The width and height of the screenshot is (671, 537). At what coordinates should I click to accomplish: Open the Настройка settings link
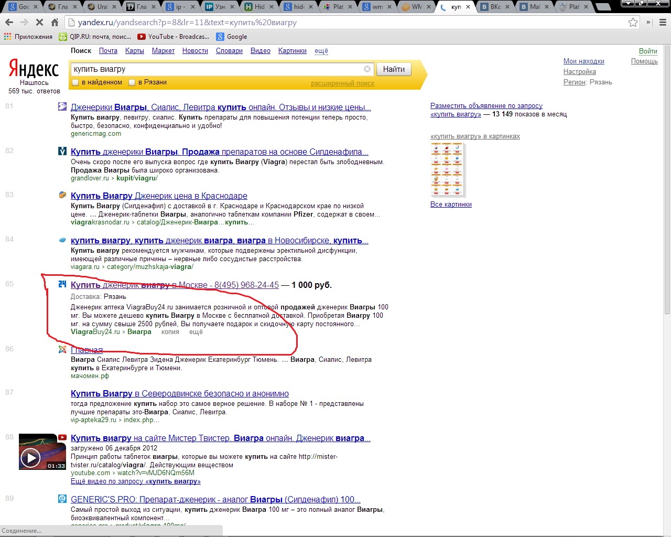point(580,72)
